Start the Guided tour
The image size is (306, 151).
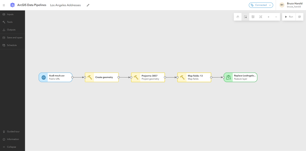click(13, 131)
